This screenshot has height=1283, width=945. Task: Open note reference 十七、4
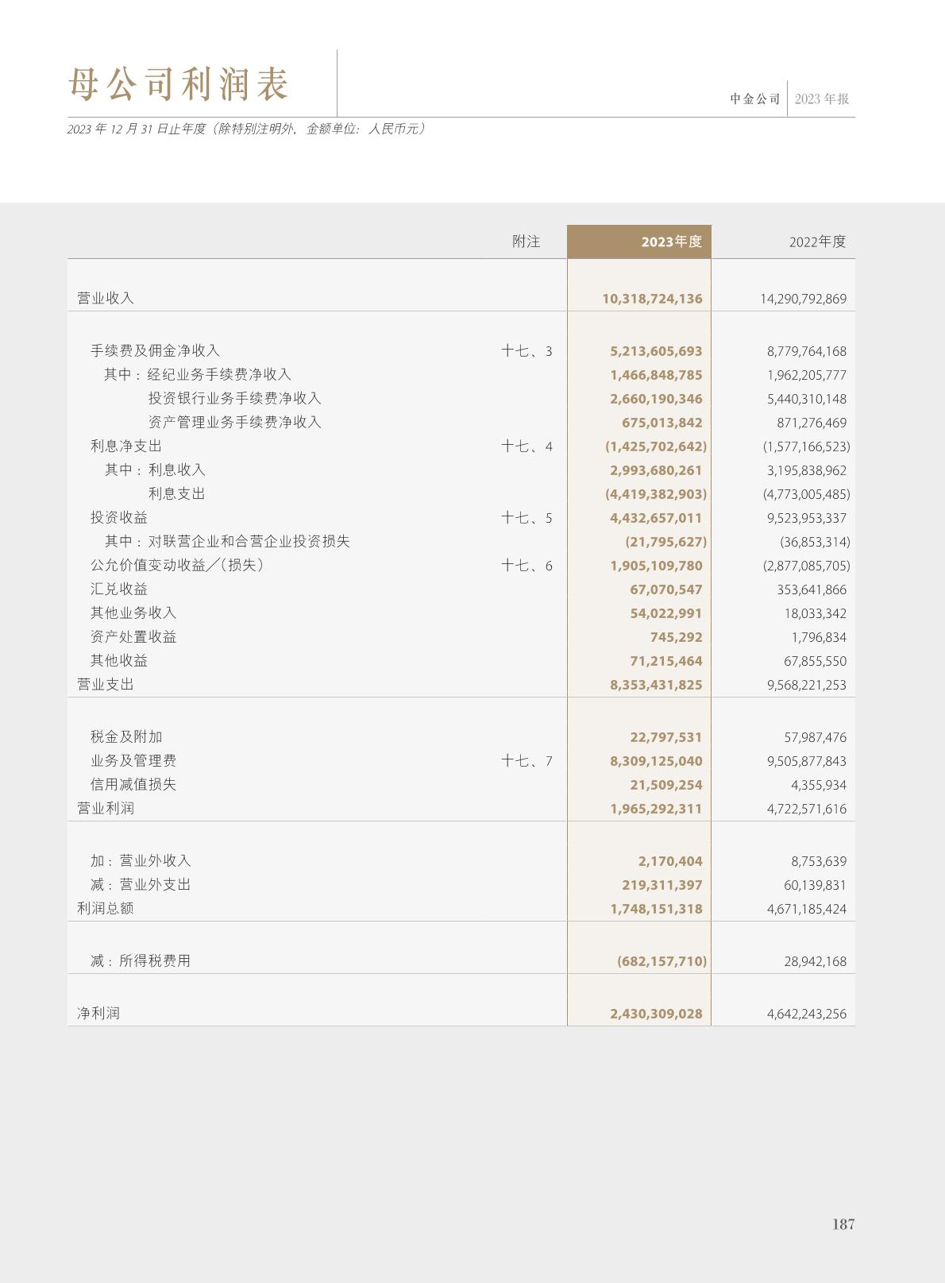(x=526, y=446)
